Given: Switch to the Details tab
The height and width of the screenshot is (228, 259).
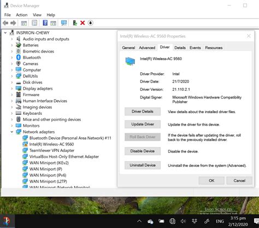Looking at the screenshot, I should point(180,48).
